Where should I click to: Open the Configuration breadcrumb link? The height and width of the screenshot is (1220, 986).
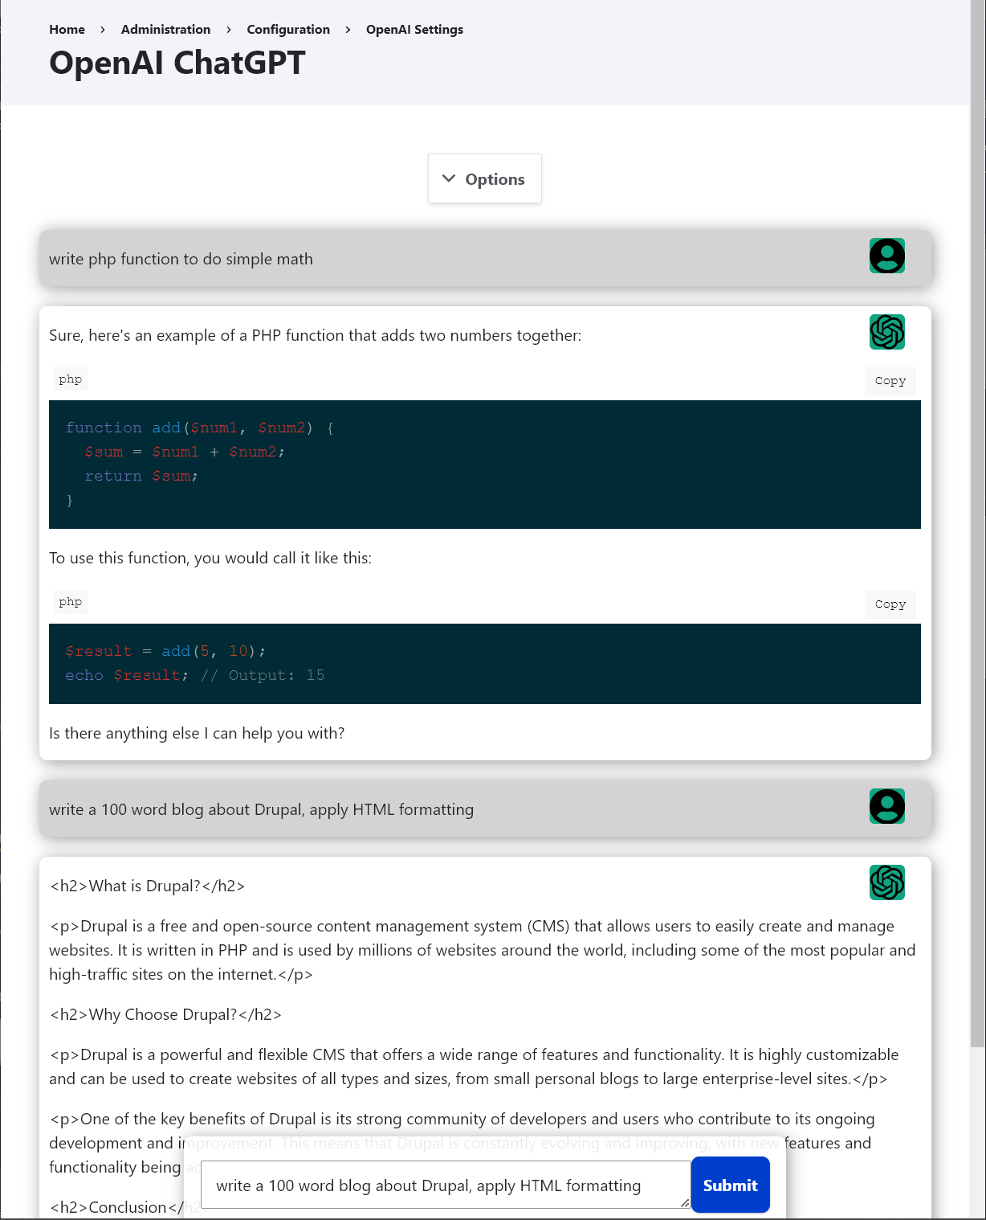[288, 29]
